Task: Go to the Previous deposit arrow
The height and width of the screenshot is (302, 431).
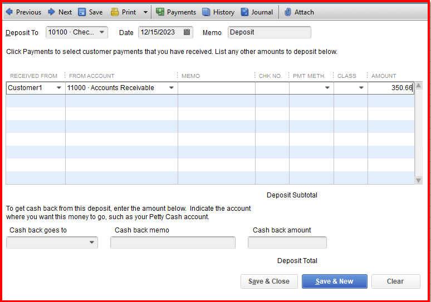Action: point(9,12)
